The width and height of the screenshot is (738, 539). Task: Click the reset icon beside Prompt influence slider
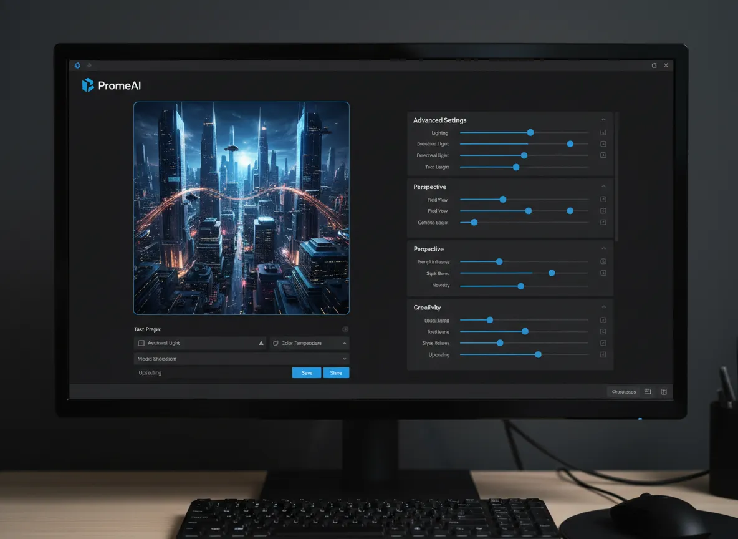coord(603,261)
